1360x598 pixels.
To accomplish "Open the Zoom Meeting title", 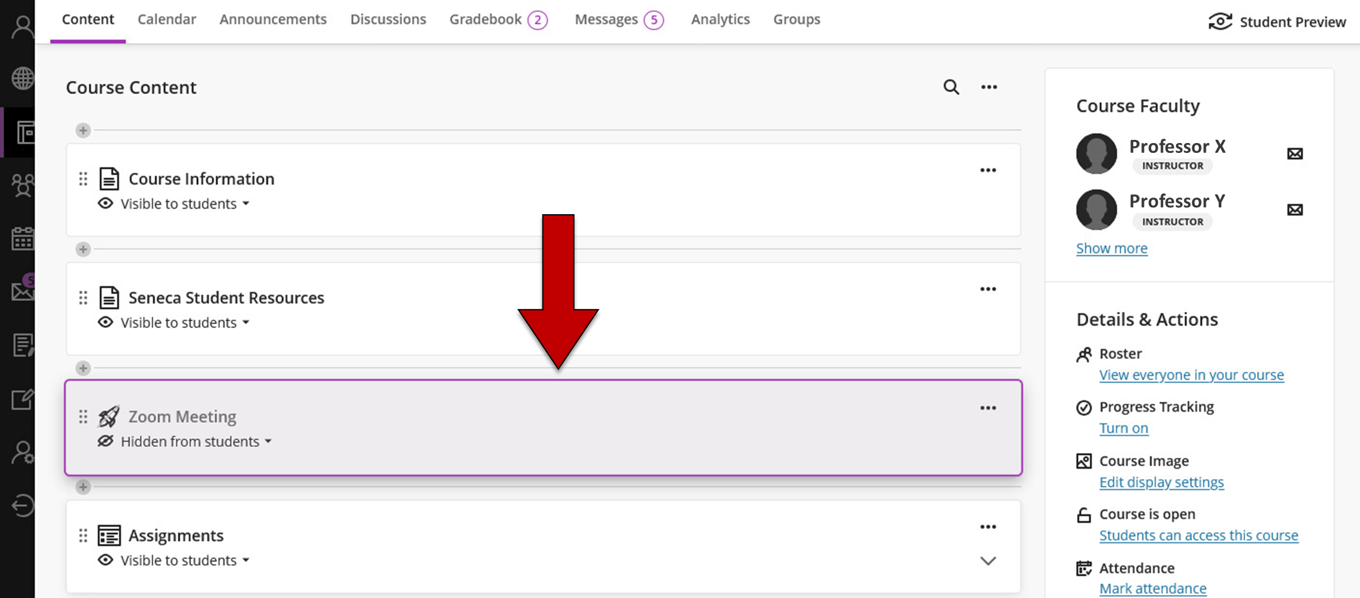I will tap(182, 417).
